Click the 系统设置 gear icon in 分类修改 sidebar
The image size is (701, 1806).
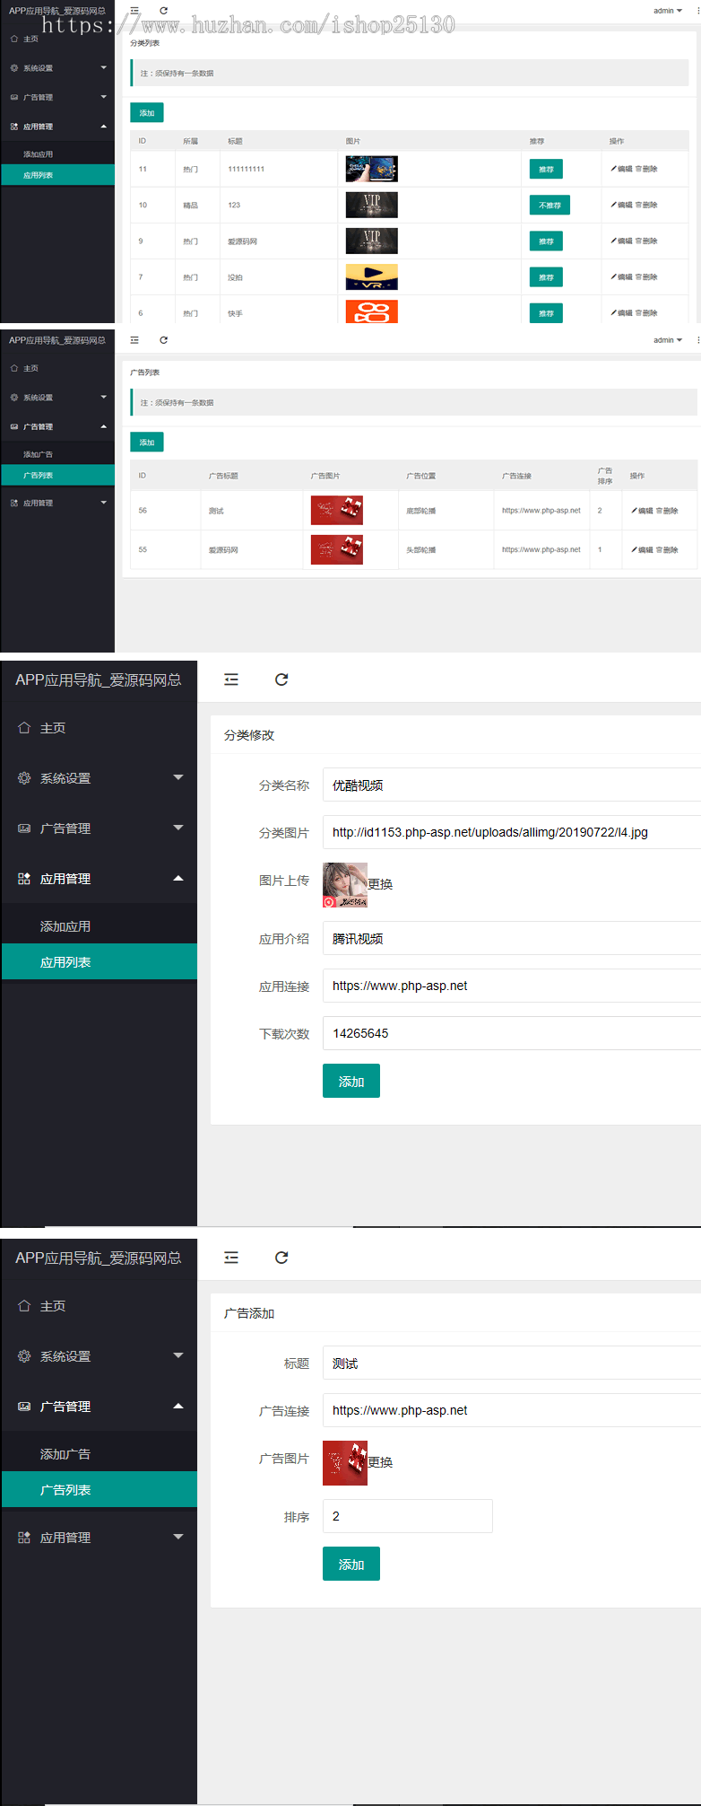pos(24,778)
